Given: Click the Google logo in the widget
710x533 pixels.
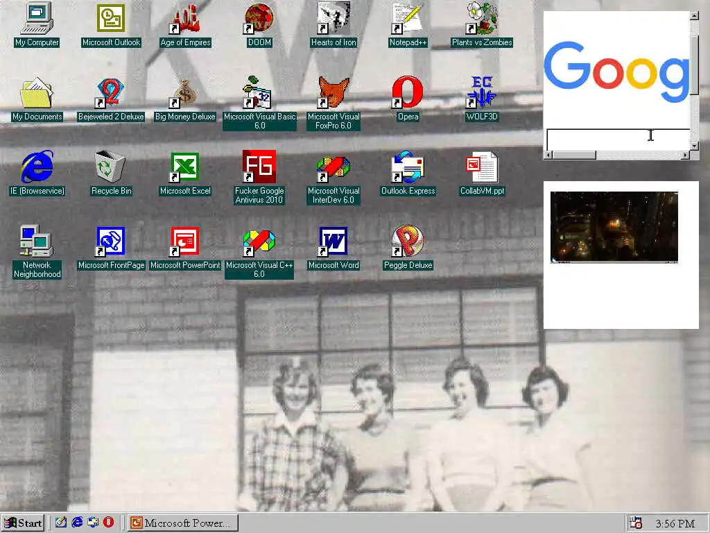Looking at the screenshot, I should tap(616, 72).
